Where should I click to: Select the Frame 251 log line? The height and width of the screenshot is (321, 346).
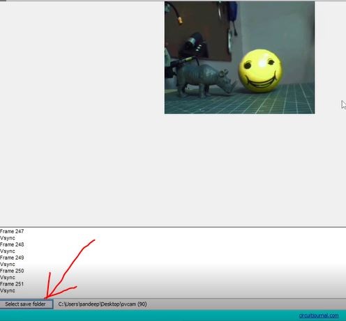tap(12, 284)
